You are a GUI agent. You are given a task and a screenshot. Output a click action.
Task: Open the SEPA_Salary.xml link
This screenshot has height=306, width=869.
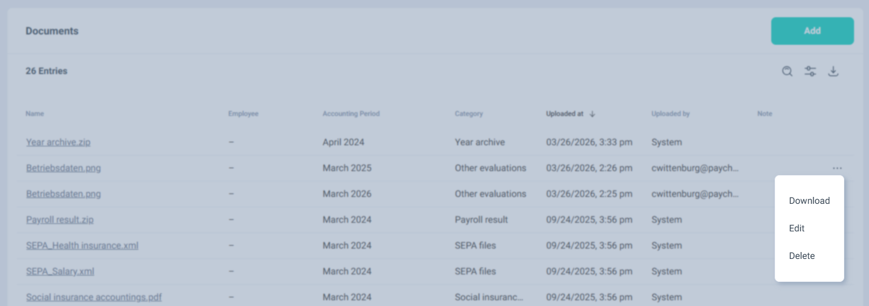[60, 272]
